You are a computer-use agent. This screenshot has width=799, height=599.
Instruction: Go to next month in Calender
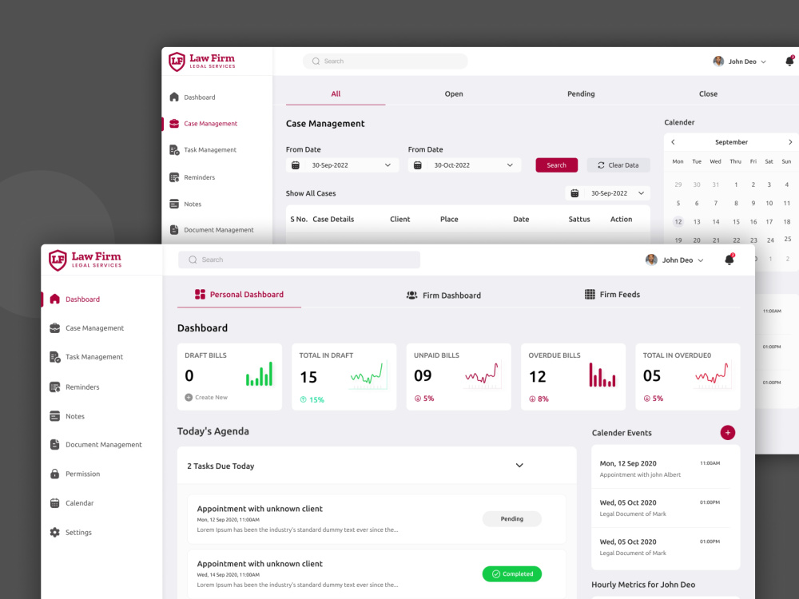tap(790, 142)
